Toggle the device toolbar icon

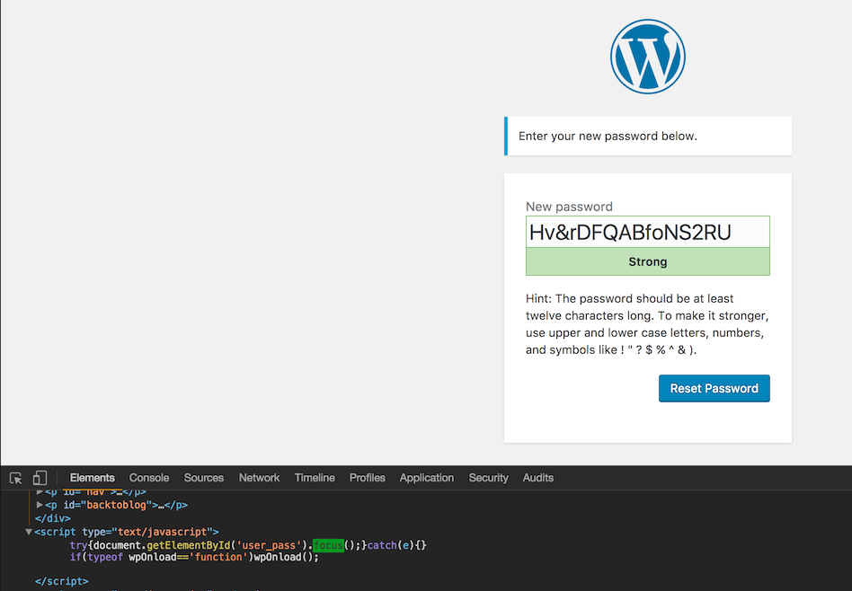click(40, 478)
